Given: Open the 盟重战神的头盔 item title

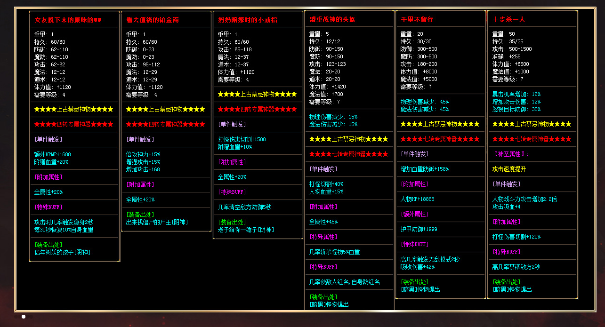Looking at the screenshot, I should tap(332, 20).
